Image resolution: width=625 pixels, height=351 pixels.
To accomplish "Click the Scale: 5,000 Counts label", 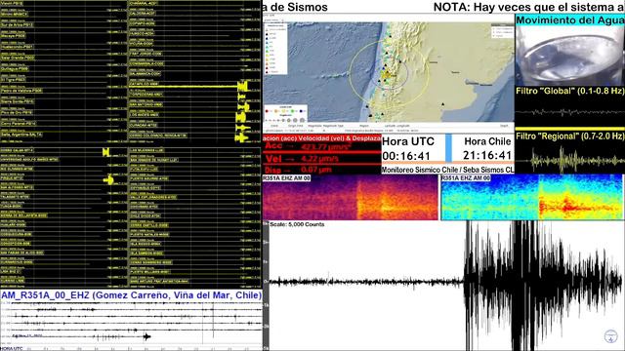I will coord(297,224).
